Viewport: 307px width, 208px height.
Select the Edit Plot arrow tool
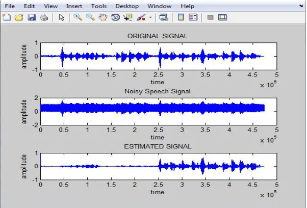62,17
